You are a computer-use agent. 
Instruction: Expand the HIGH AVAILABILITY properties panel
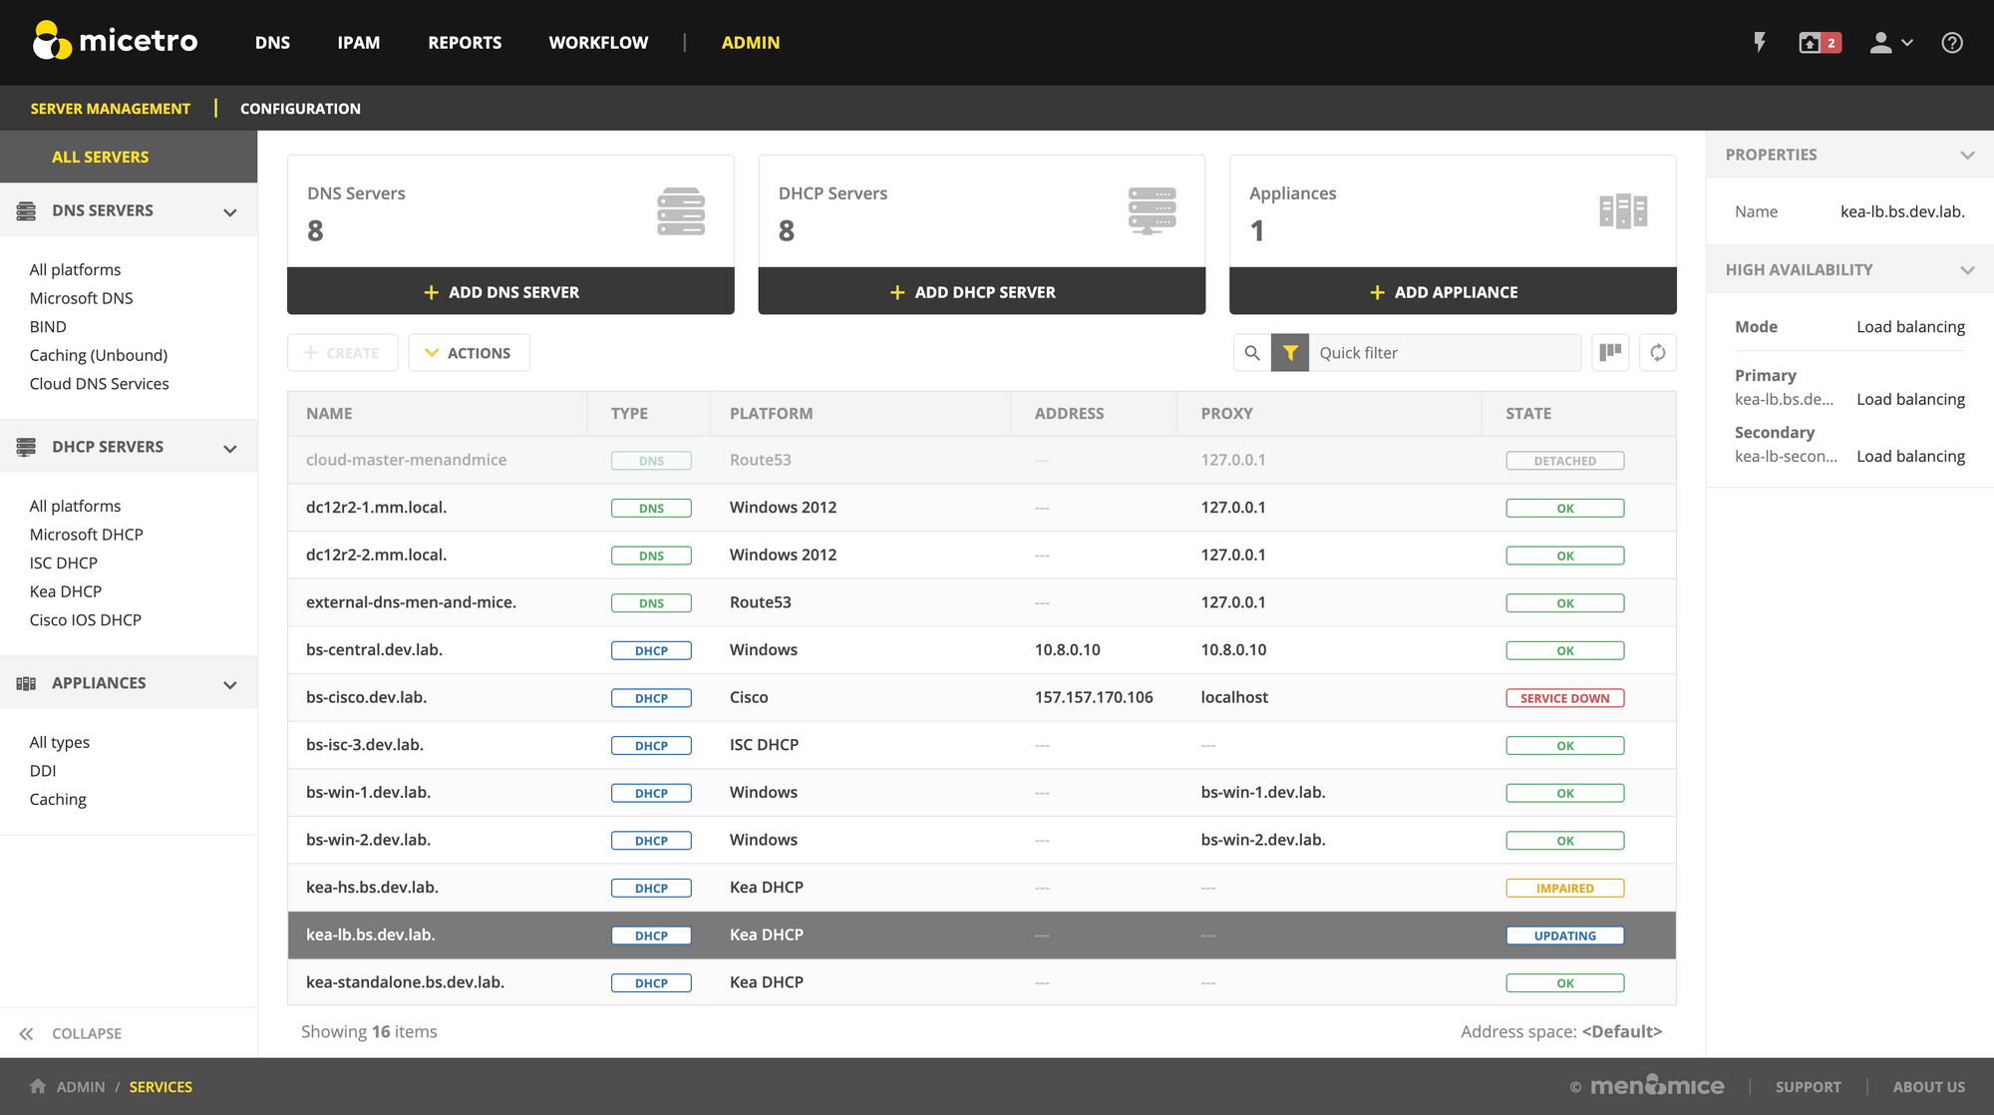1968,268
